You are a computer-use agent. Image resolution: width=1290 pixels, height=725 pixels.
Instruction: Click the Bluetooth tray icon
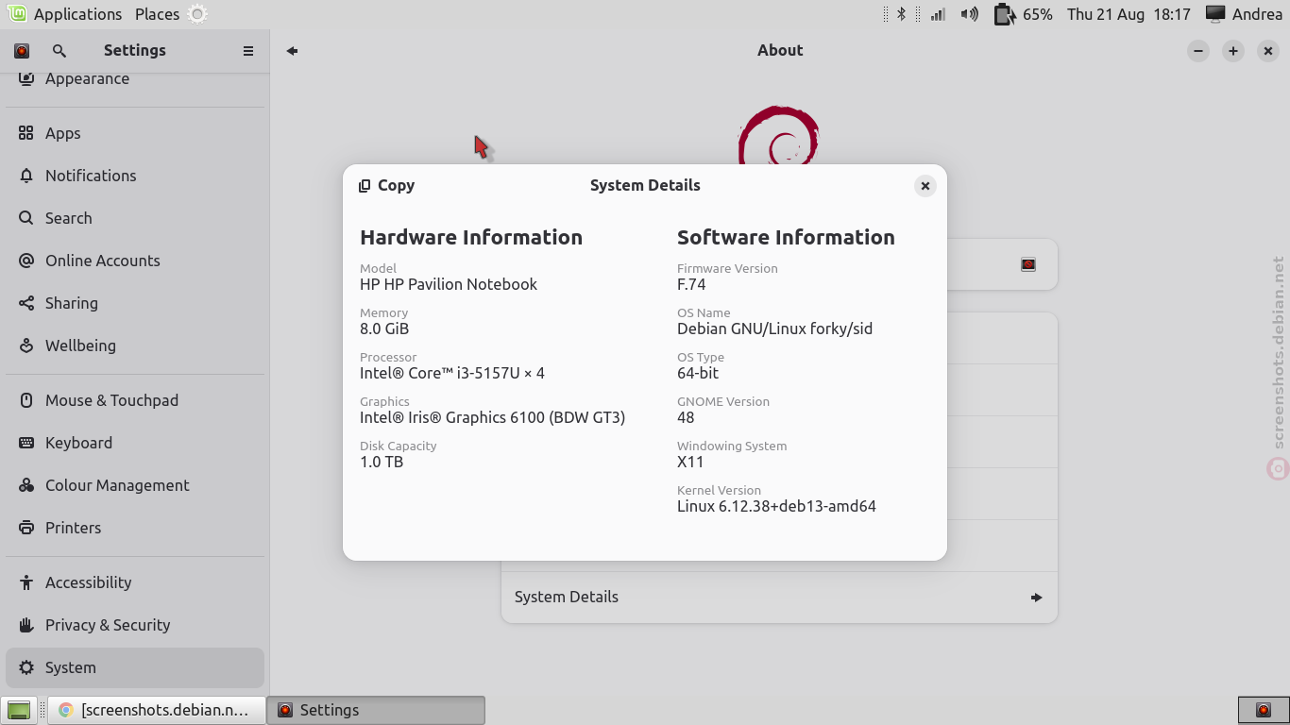coord(901,14)
